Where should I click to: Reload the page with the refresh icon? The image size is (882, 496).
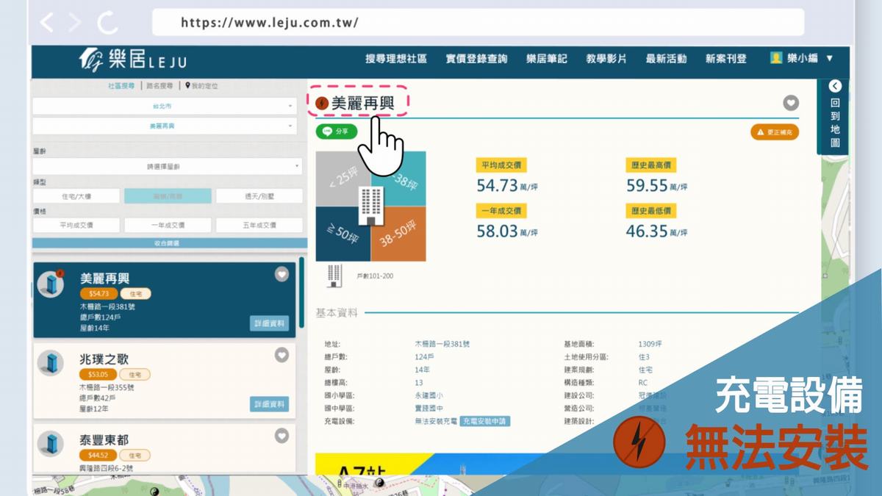click(x=107, y=23)
